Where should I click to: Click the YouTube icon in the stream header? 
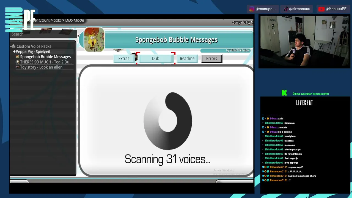[x=321, y=9]
